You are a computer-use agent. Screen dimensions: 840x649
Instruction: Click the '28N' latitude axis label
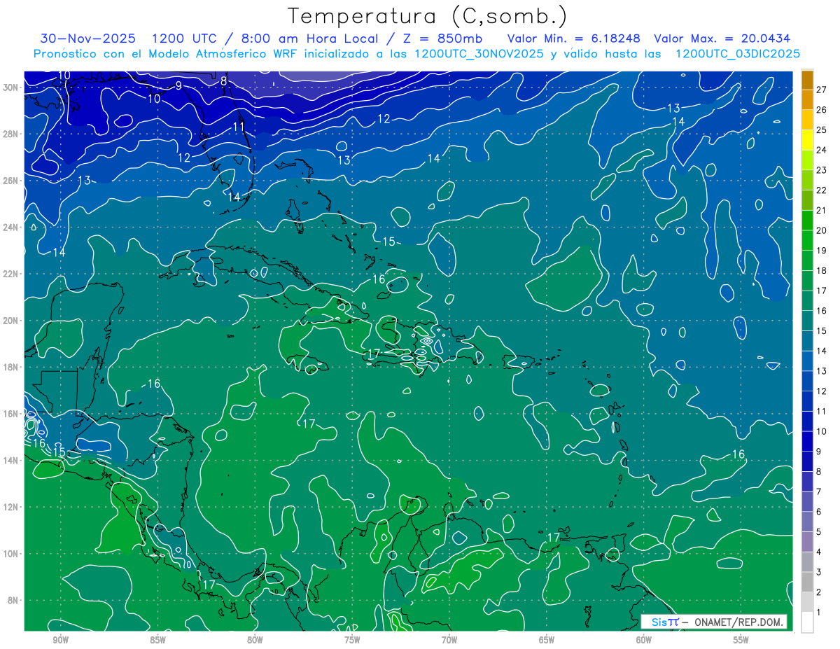pos(10,134)
